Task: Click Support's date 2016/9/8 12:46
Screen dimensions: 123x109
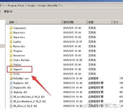Action: click(x=72, y=69)
